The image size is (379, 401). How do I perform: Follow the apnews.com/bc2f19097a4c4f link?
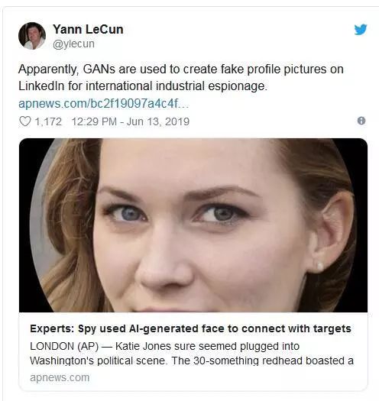[104, 104]
